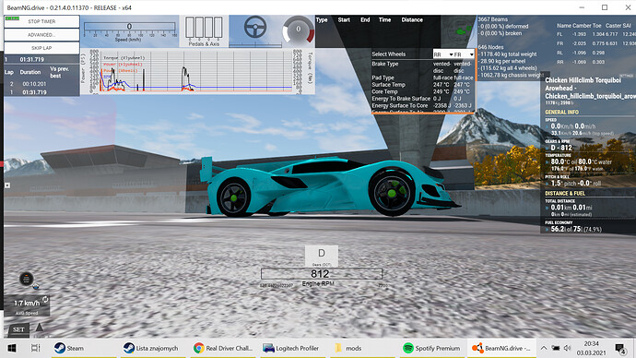Click the round compass widget on the lower-left
636x358 pixels.
point(27,279)
